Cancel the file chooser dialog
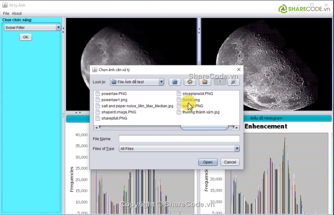This screenshot has height=215, width=334. [x=230, y=162]
